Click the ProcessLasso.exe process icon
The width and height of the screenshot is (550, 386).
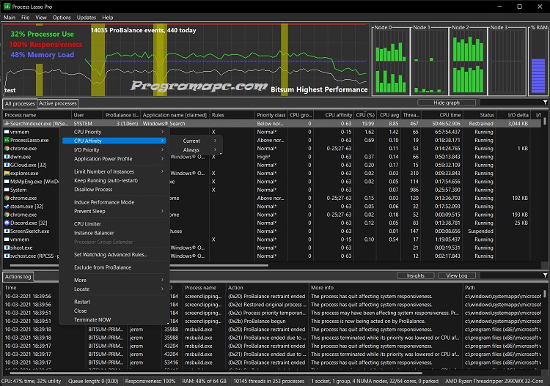[7, 140]
